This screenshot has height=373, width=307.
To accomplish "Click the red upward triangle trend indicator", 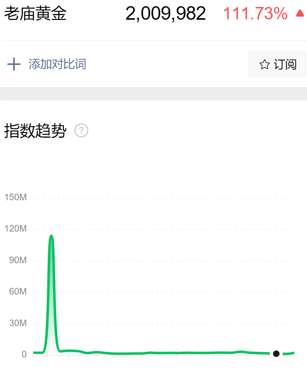I will click(300, 13).
